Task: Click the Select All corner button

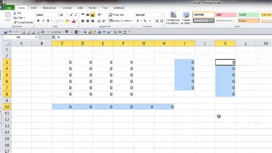Action: pos(7,43)
